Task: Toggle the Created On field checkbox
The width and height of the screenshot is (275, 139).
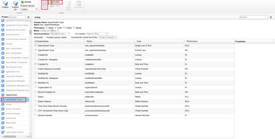Action: coord(36,64)
